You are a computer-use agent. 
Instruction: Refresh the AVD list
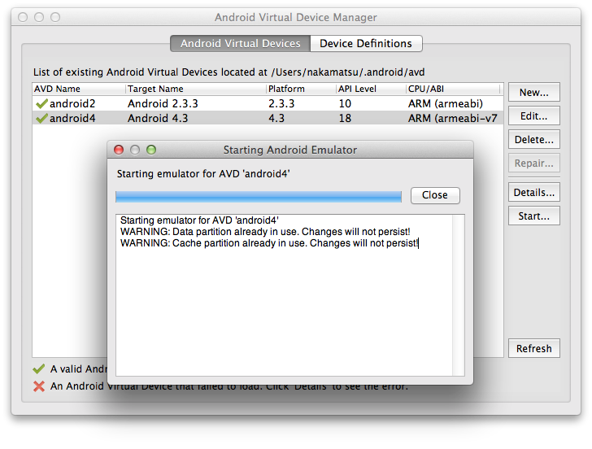point(533,348)
